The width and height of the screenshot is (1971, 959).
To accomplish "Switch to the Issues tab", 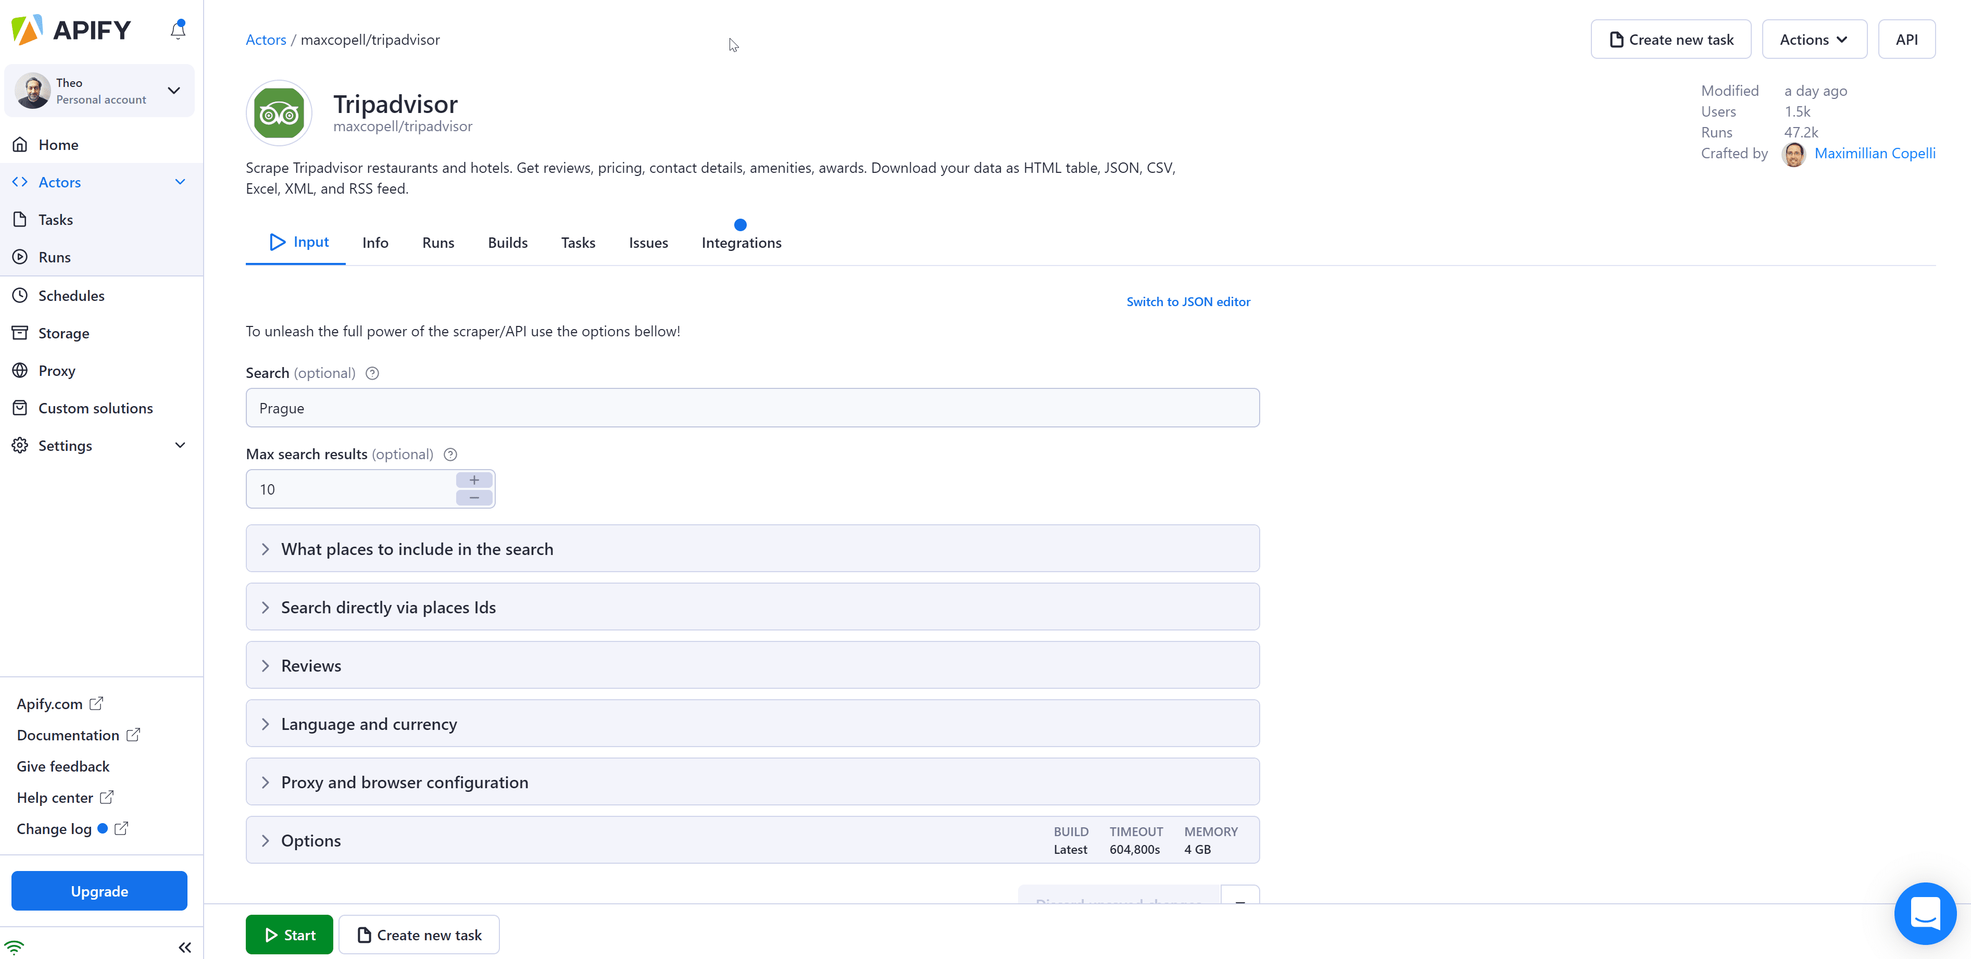I will (x=648, y=243).
